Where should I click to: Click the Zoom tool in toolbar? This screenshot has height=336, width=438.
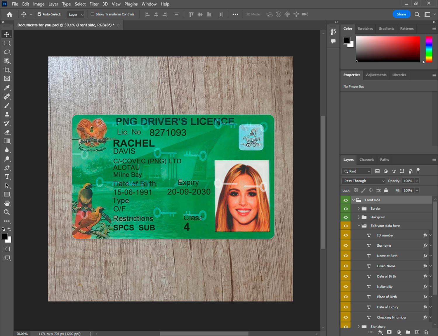coord(7,212)
